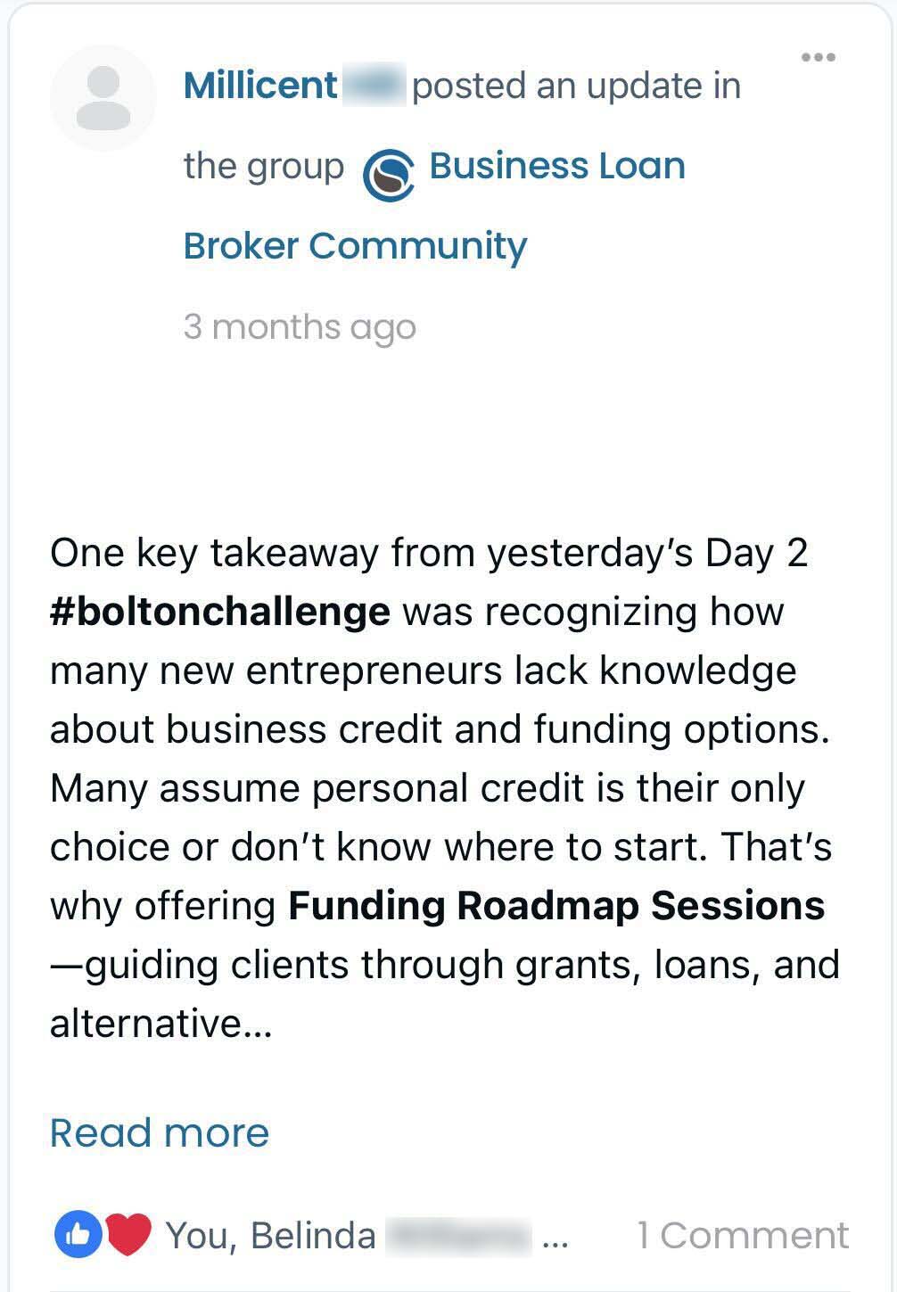Open the 1 Comment thread
Screen dimensions: 897x1292
[742, 1235]
